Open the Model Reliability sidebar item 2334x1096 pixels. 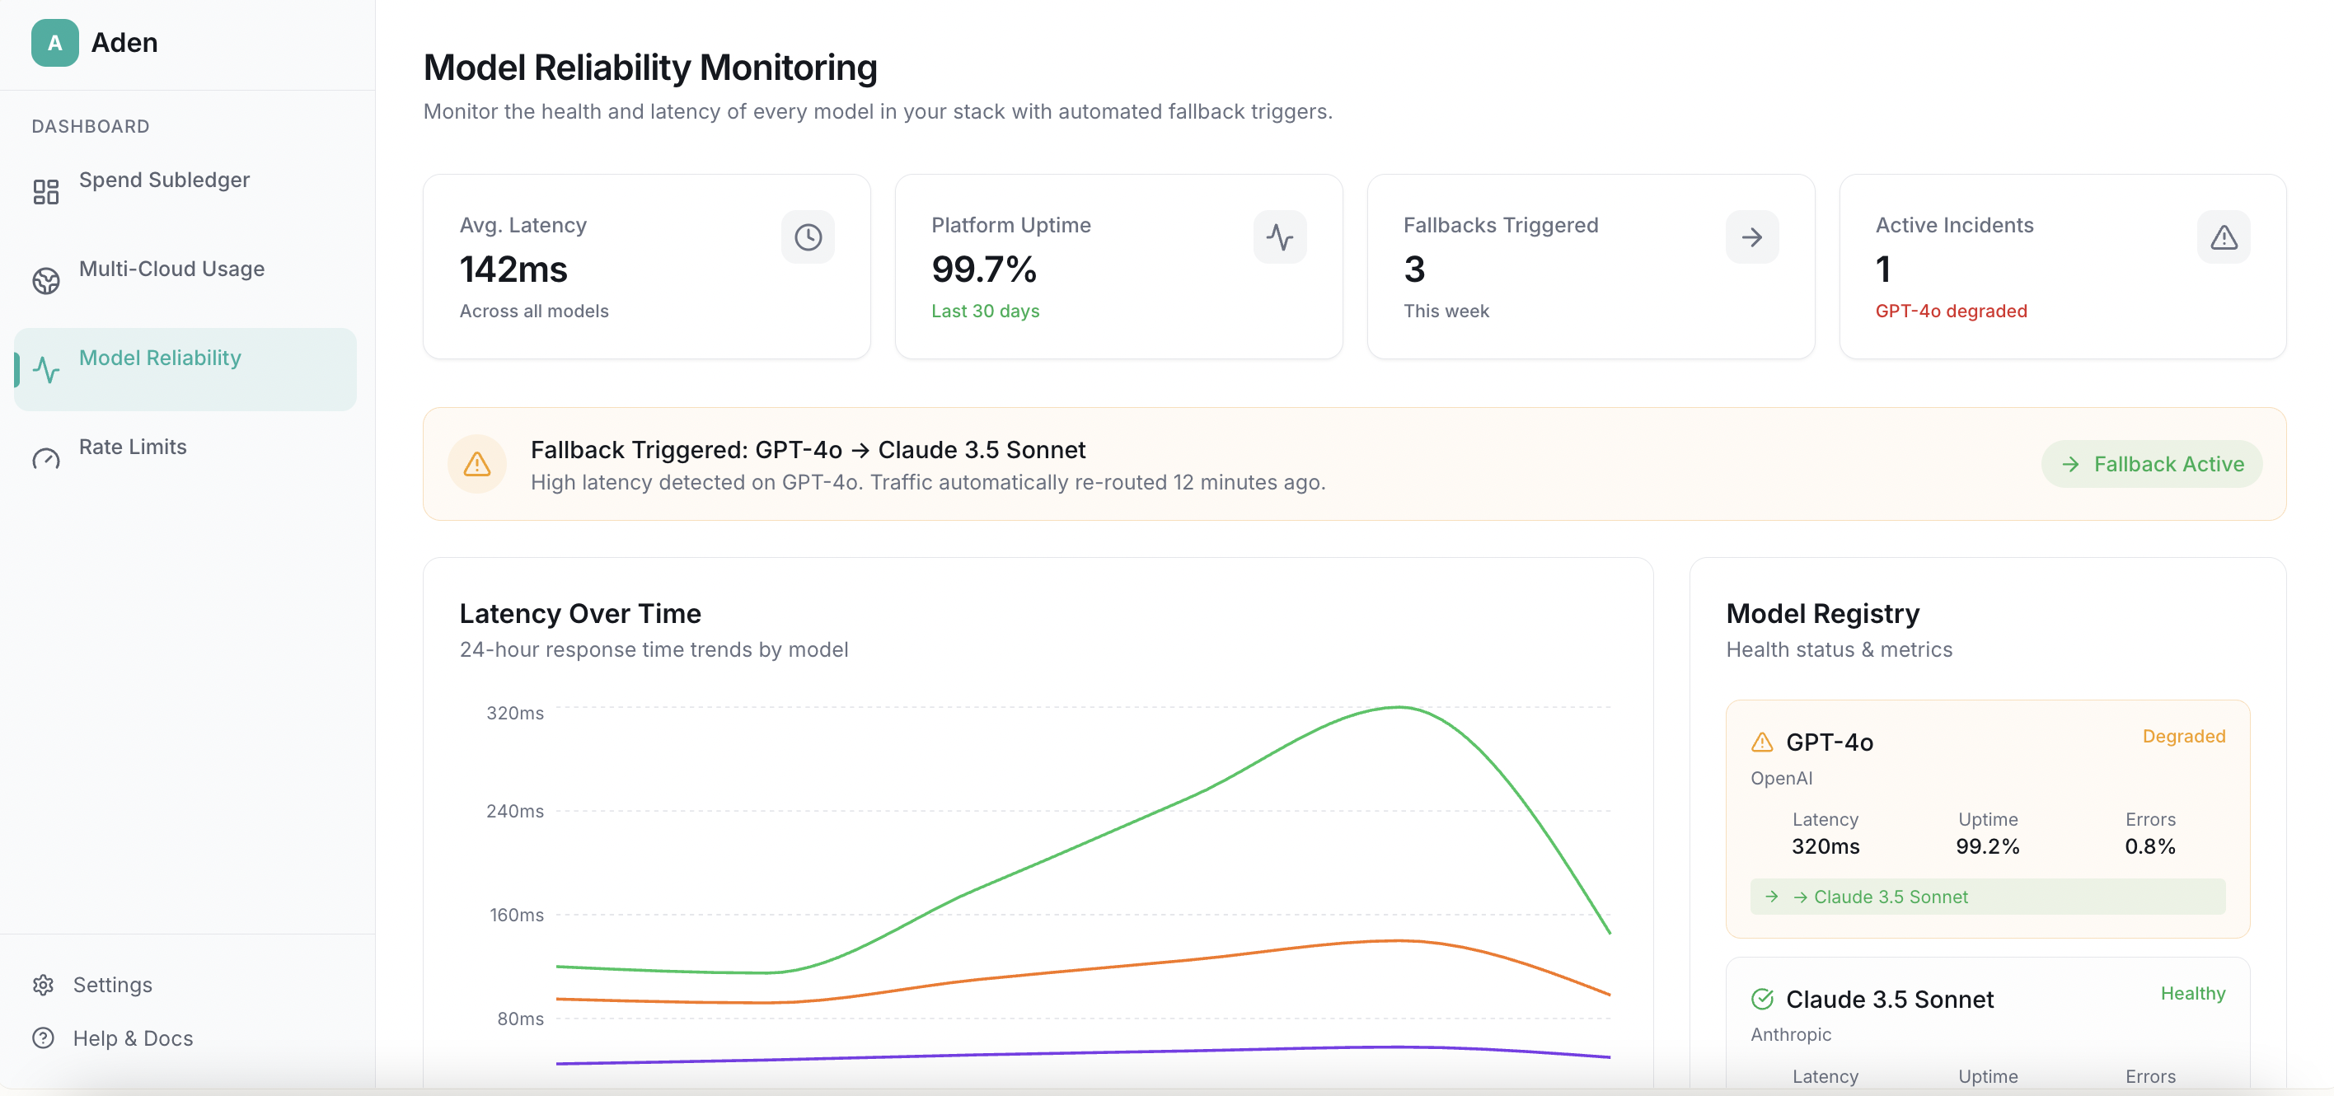[159, 358]
